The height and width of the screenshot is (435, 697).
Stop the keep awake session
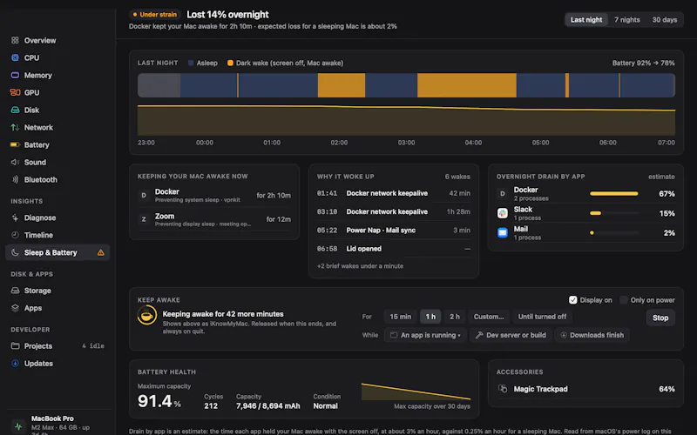click(660, 318)
